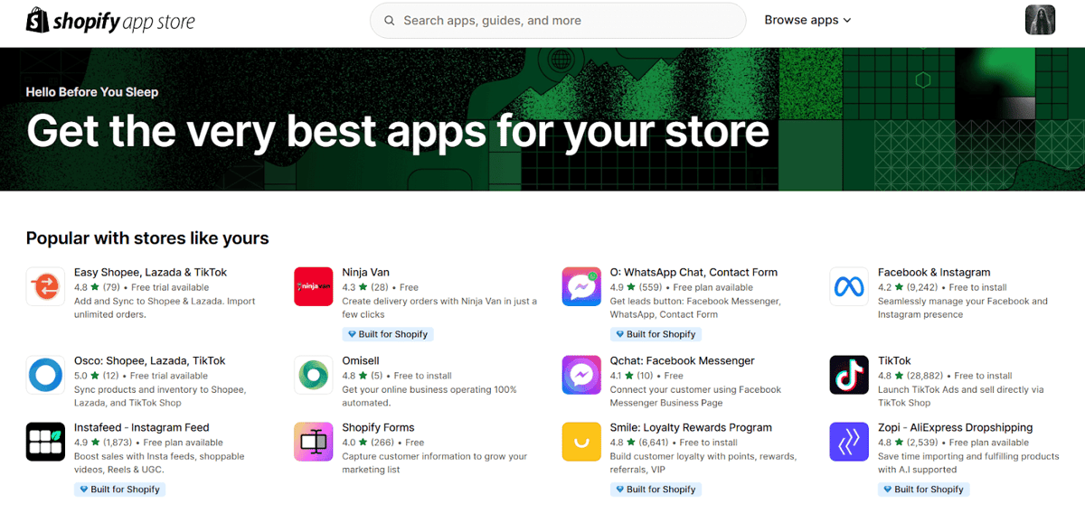Screen dimensions: 1085x522
Task: Open the Qchat Facebook Messenger icon
Action: click(580, 375)
